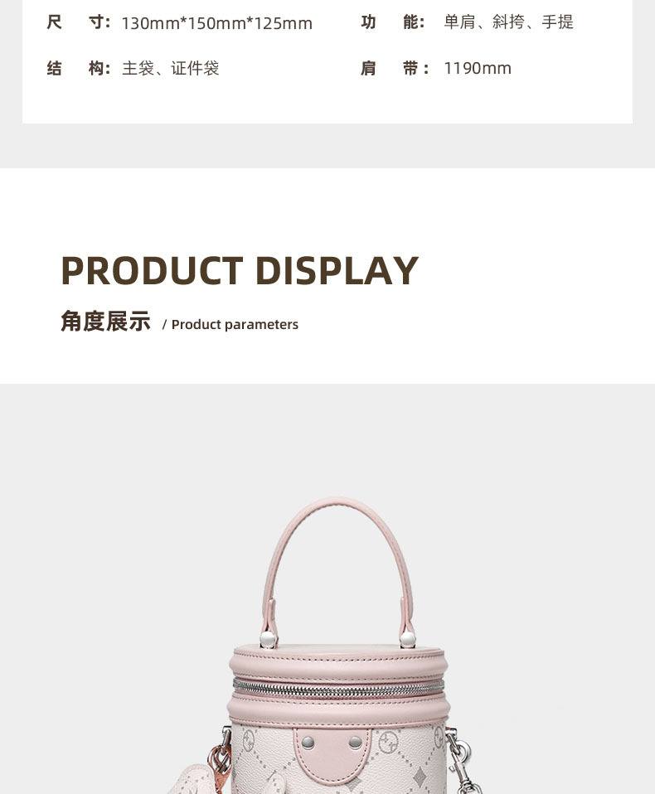Click the pink front tab with studs
This screenshot has width=655, height=794.
coord(332,756)
